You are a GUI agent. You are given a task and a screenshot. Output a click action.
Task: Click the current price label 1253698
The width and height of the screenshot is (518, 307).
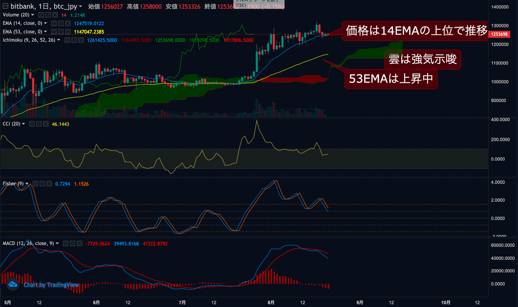pos(499,34)
